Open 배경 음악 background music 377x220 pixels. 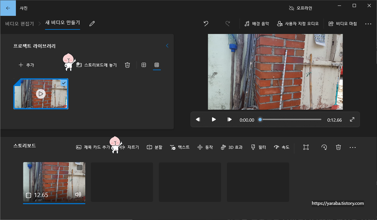[x=257, y=24]
